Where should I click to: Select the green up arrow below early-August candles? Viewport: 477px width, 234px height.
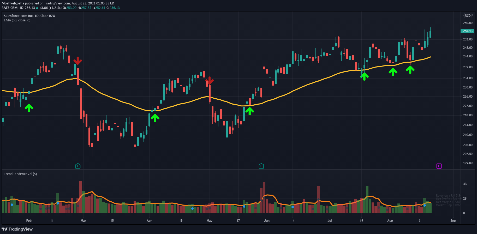[x=393, y=72]
